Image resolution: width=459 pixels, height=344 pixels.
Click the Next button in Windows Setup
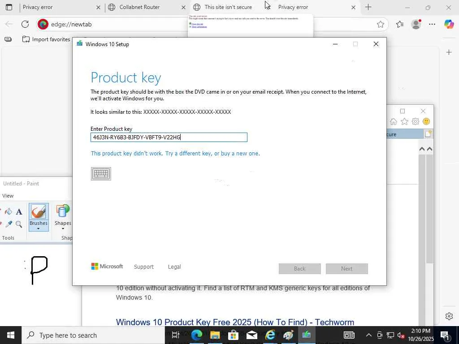coord(347,269)
